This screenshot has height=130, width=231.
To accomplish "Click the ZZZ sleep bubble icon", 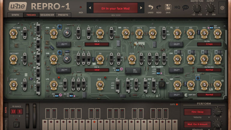I will [x=186, y=7].
